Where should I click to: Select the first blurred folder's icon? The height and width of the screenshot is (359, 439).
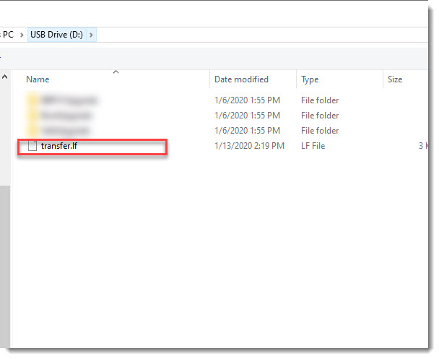coord(32,100)
